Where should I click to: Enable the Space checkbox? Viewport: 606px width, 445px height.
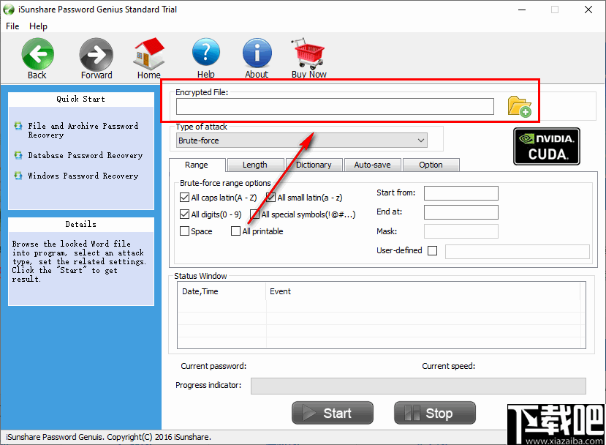click(x=184, y=231)
